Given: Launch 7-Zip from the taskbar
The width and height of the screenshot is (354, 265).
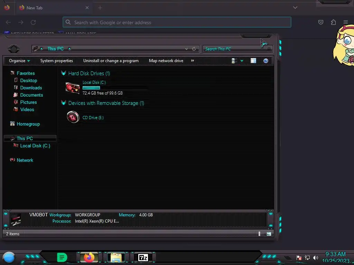Looking at the screenshot, I should (x=143, y=257).
